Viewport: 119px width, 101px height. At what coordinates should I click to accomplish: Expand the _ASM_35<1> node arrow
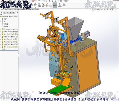point(1,44)
